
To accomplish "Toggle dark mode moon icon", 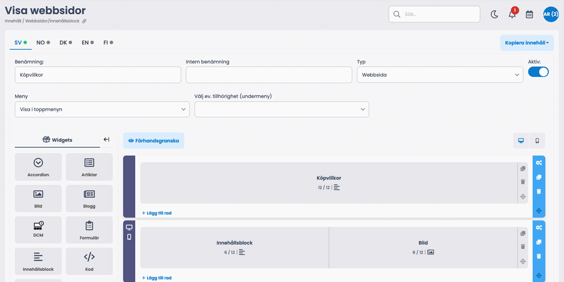I will point(494,14).
